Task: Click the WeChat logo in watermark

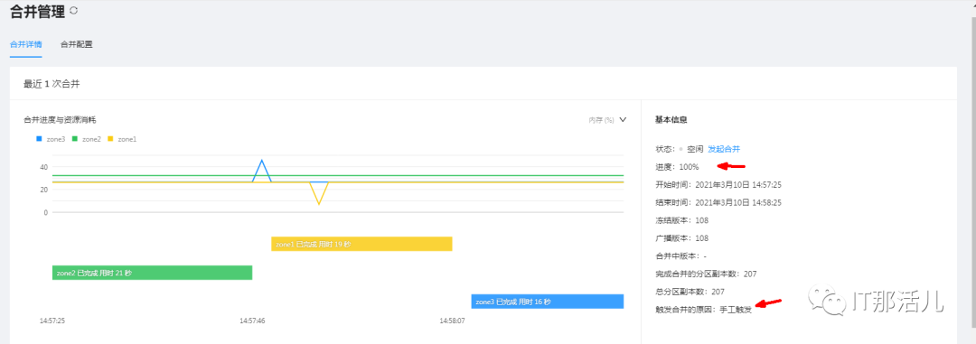Action: [x=827, y=301]
